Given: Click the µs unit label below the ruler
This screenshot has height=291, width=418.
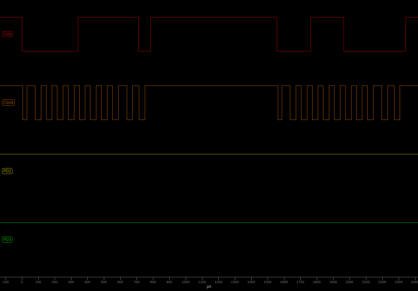Looking at the screenshot, I should (209, 286).
